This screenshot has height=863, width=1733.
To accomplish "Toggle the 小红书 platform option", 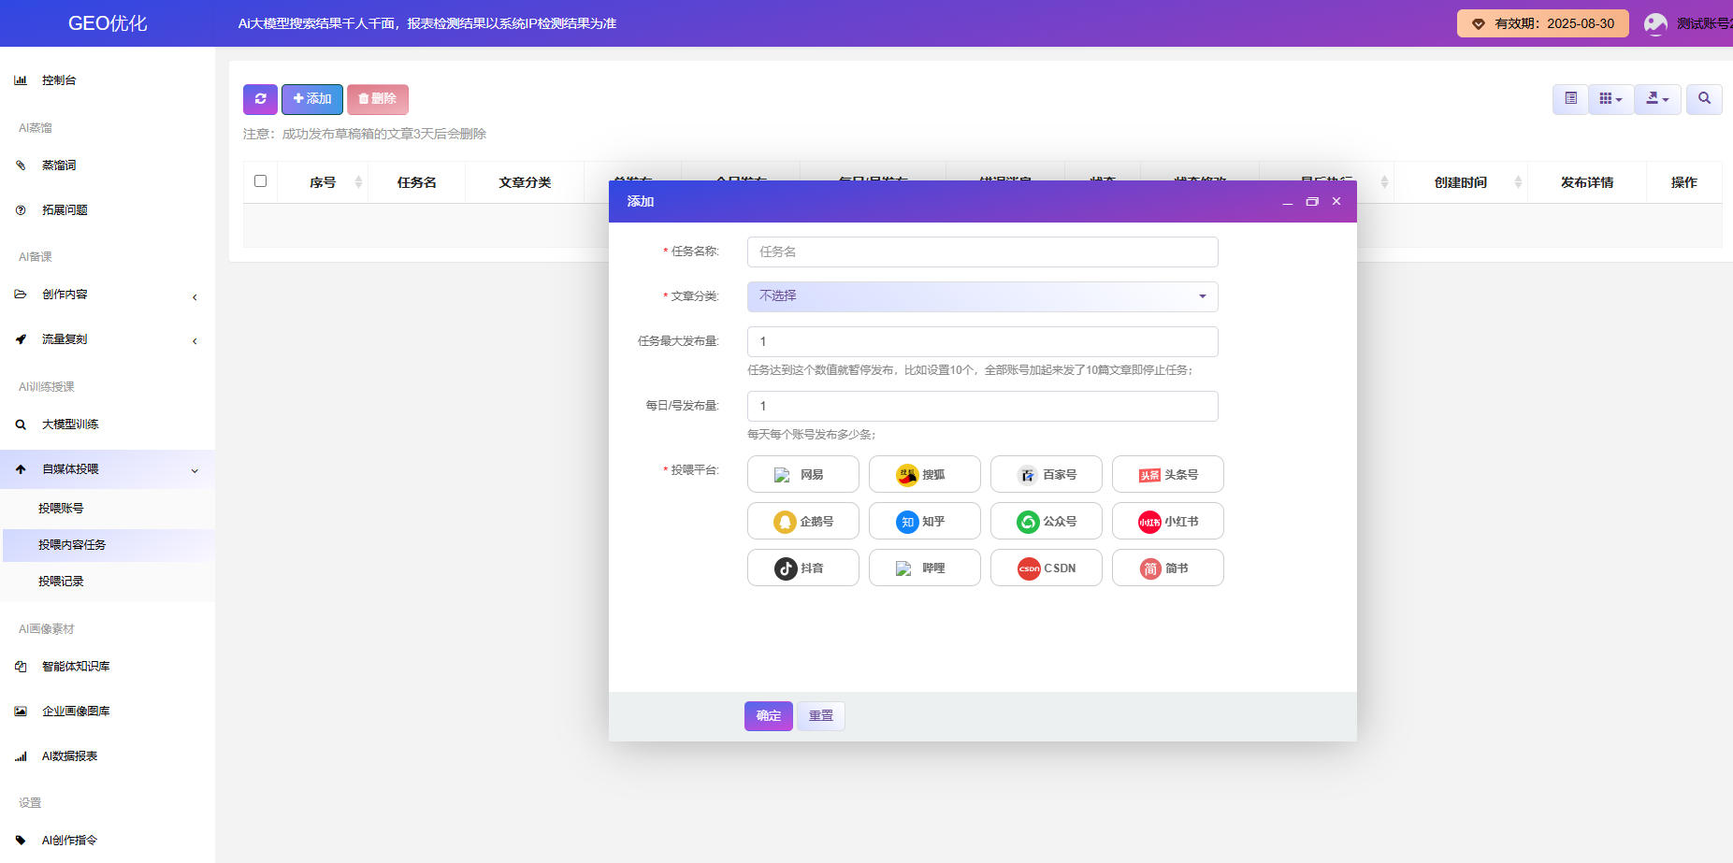I will (1167, 521).
